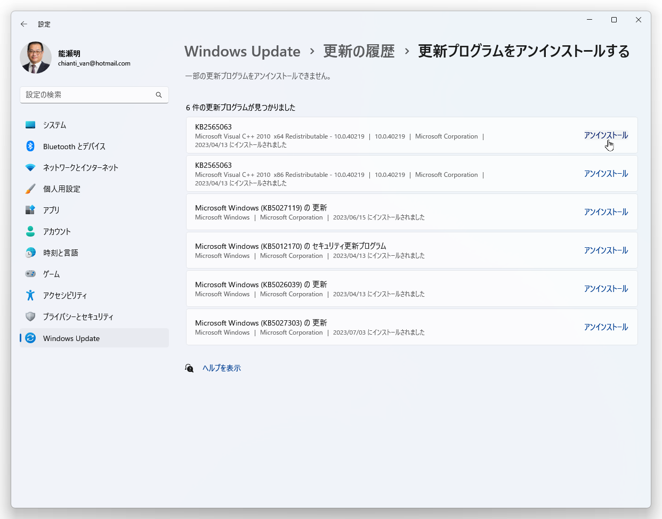Click the アクセシビリティ figure icon
The height and width of the screenshot is (519, 662).
30,295
